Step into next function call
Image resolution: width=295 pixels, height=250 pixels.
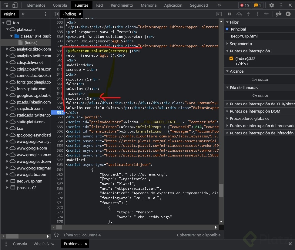pyautogui.click(x=248, y=14)
